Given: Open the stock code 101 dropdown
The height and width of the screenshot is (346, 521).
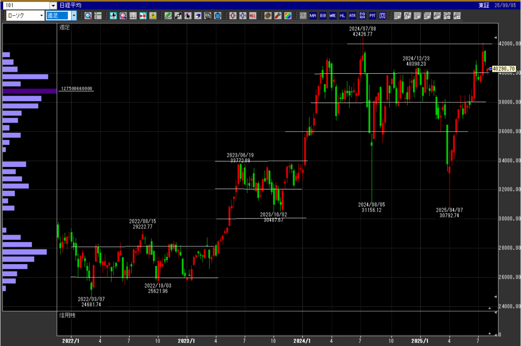Looking at the screenshot, I should tap(53, 5).
